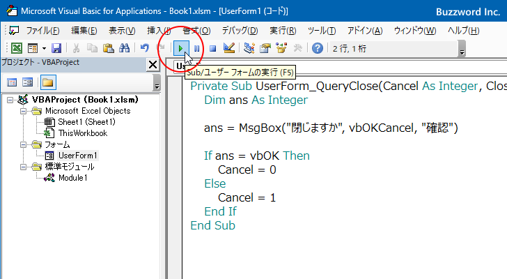Close the Project - VBAProject panel
The image size is (507, 279).
(153, 65)
